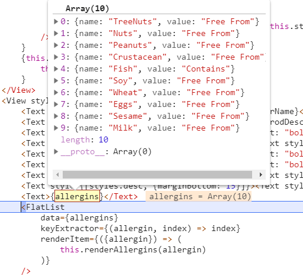This screenshot has width=303, height=276.
Task: Expand array item 0 TreeNuts
Action: tap(56, 21)
